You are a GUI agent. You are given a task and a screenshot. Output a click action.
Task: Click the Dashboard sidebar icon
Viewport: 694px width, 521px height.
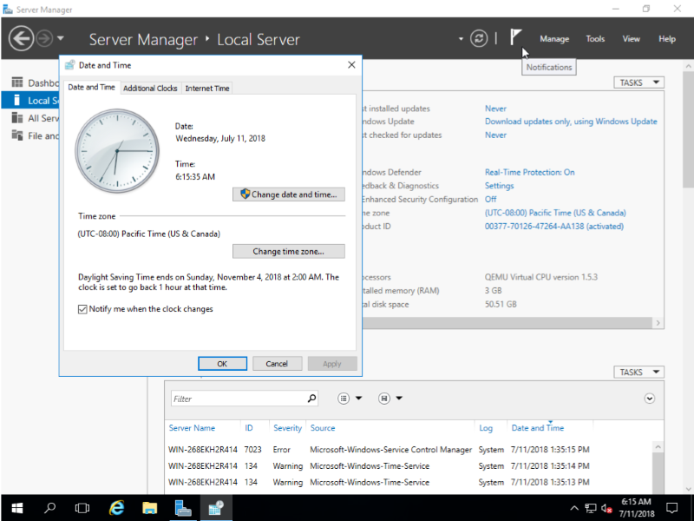[x=17, y=82]
